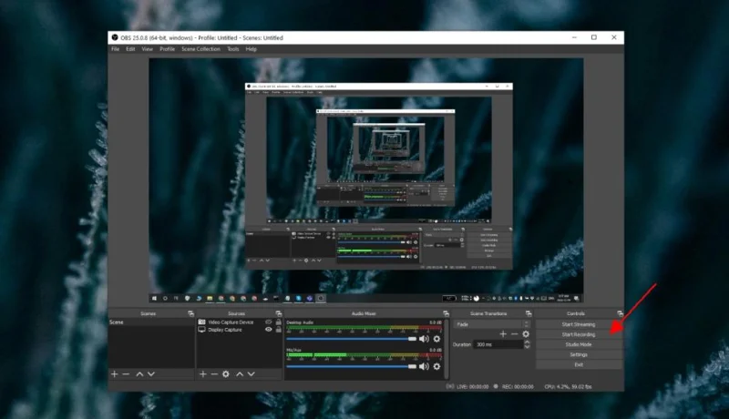This screenshot has height=419, width=729.
Task: Open Mic/Aux gear settings
Action: click(436, 366)
